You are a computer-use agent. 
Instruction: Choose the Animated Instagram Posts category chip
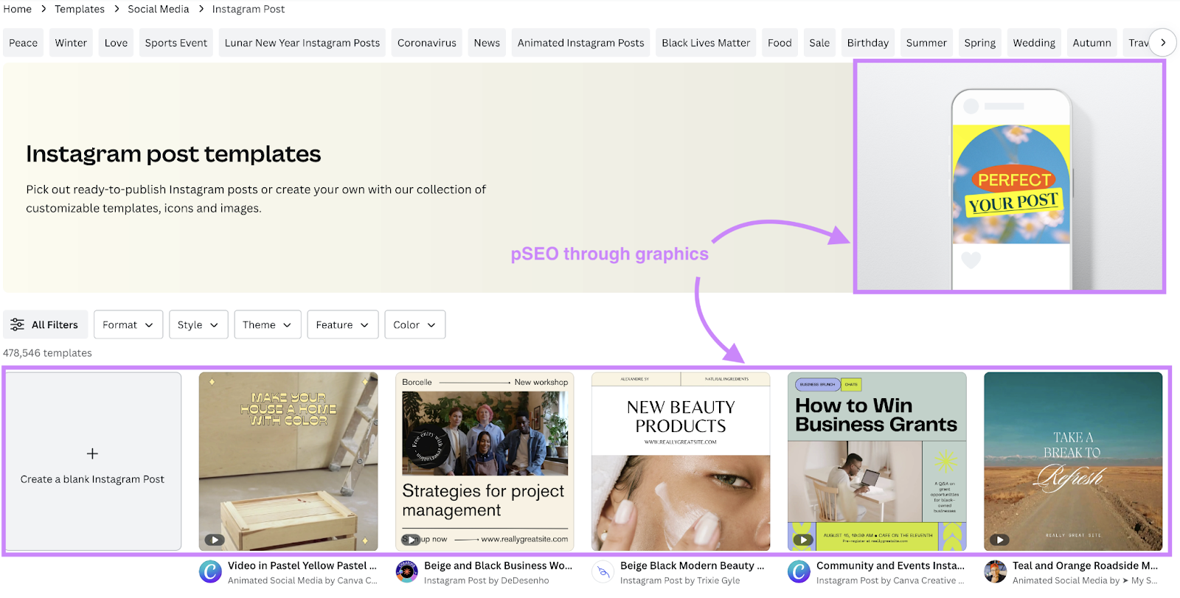coord(580,43)
